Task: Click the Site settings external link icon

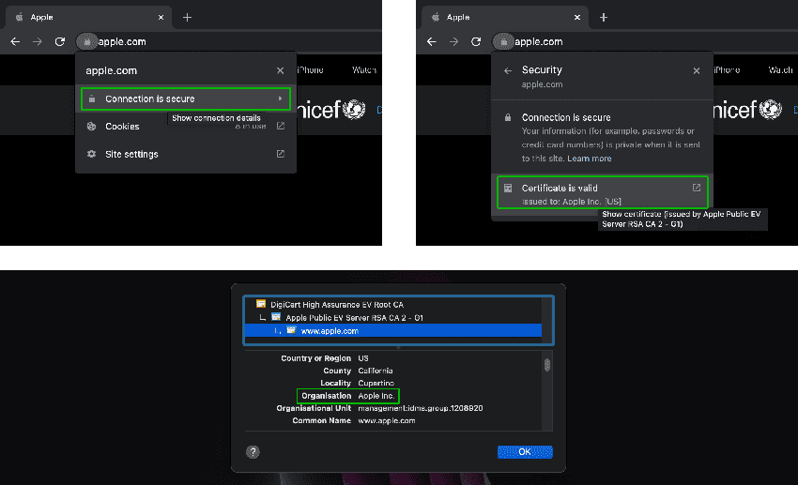Action: pyautogui.click(x=281, y=154)
